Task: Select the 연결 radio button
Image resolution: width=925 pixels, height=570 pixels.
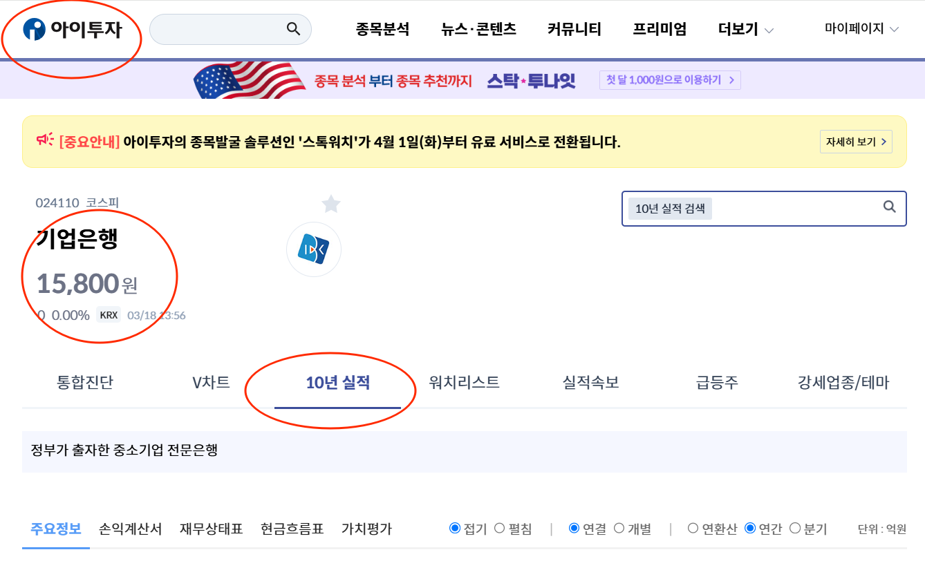Action: coord(574,529)
